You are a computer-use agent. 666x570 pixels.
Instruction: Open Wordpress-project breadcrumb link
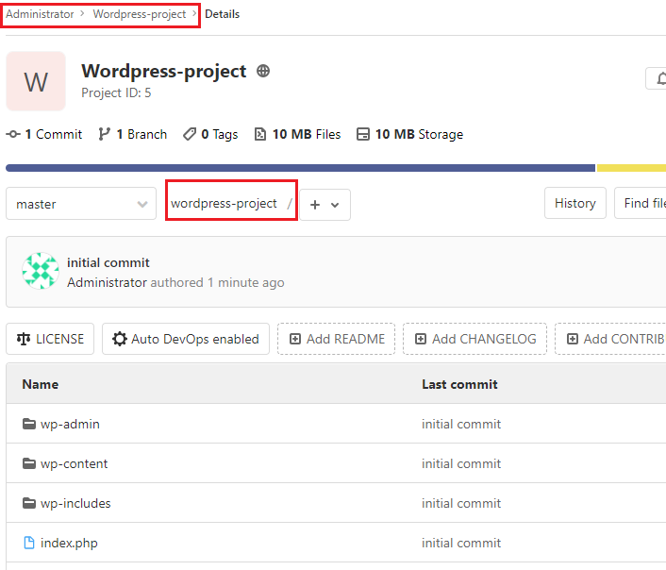tap(140, 14)
